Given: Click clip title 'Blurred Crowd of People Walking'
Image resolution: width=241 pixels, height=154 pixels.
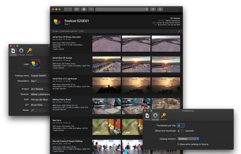Looking at the screenshot, I should 67,141.
